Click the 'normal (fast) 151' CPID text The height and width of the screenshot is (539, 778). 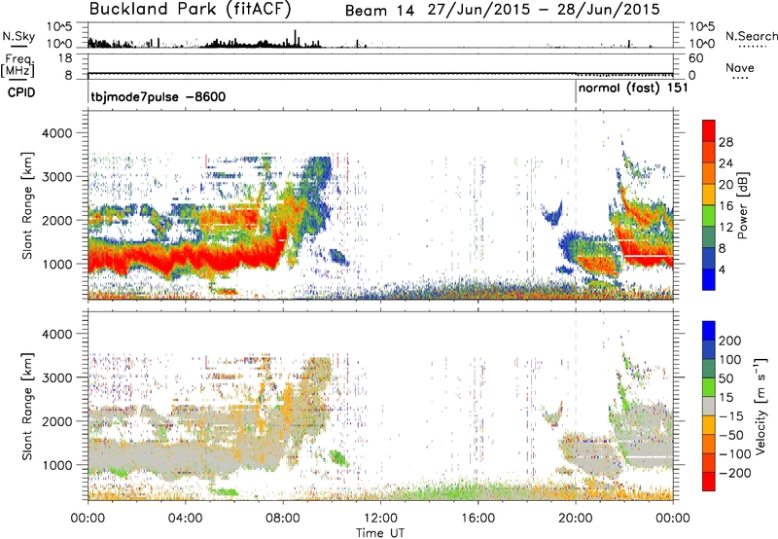click(633, 88)
